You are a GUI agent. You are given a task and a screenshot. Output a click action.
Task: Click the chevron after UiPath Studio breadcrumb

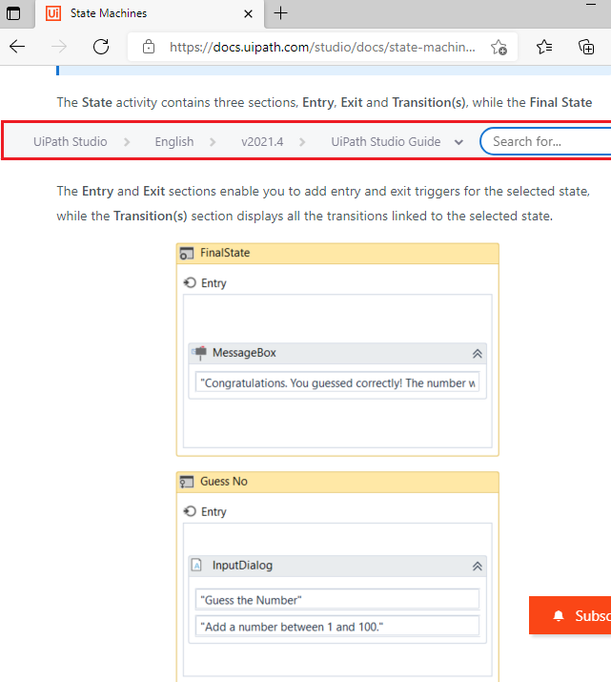pos(127,142)
